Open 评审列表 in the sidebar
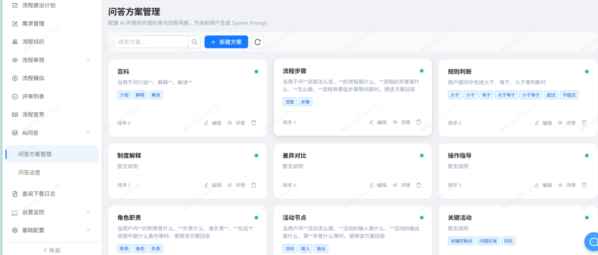Image resolution: width=598 pixels, height=255 pixels. (33, 96)
